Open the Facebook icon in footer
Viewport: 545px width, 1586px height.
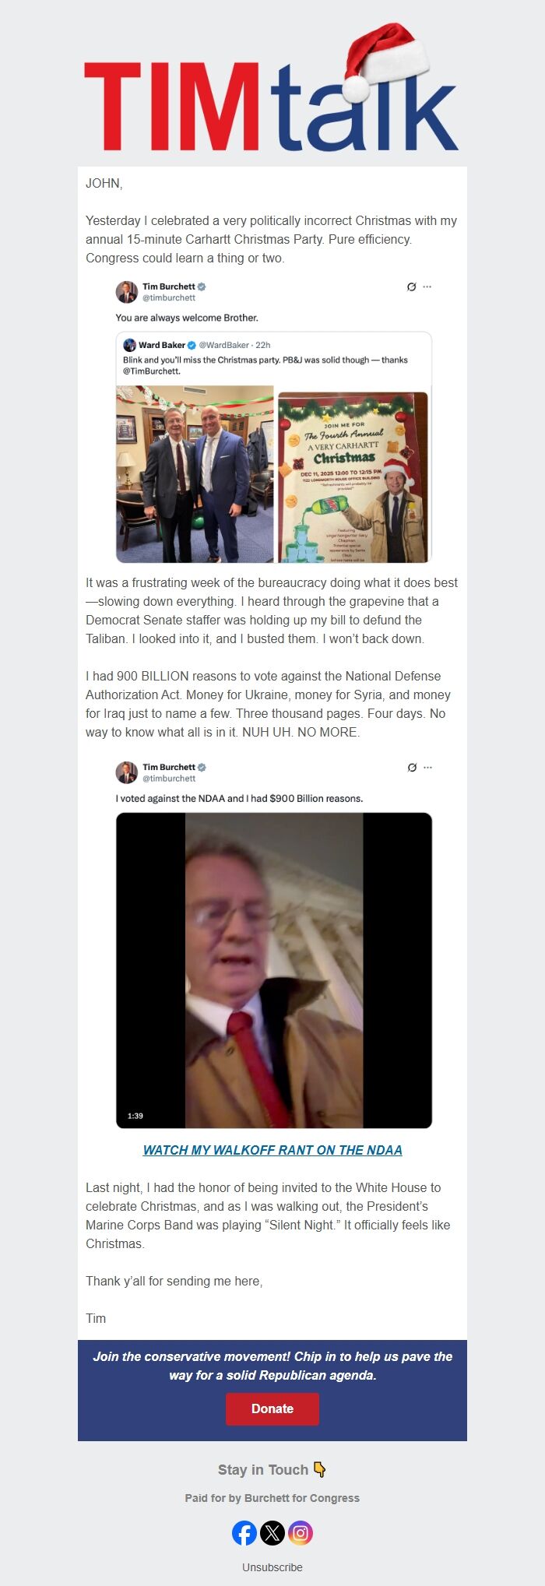tap(244, 1533)
